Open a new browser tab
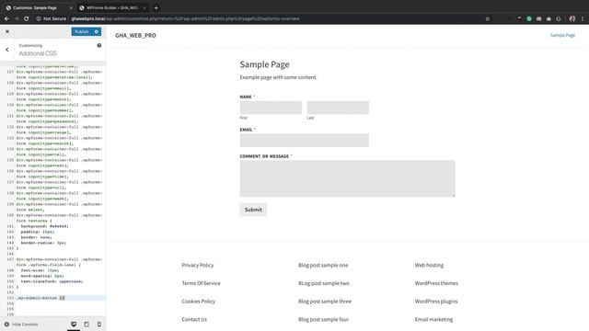The width and height of the screenshot is (589, 331). click(x=156, y=7)
